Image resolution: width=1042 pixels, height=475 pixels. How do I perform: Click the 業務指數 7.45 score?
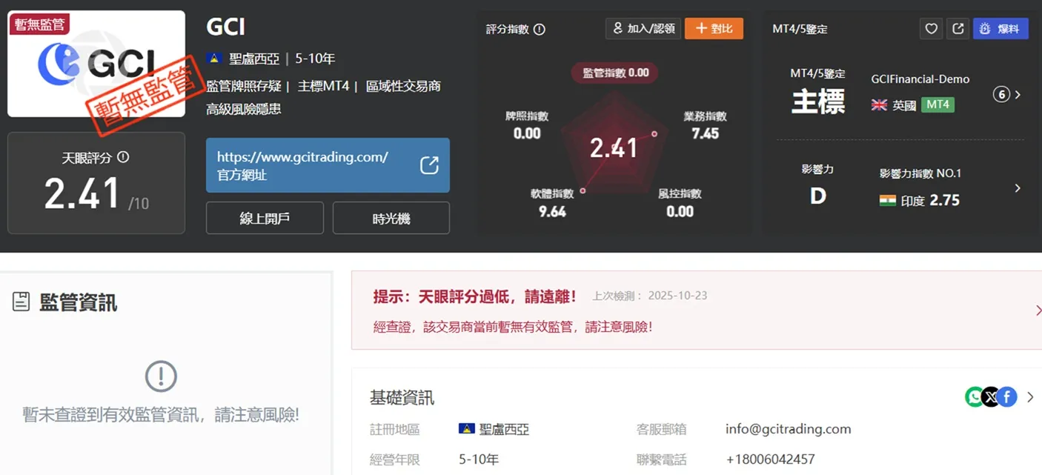705,126
